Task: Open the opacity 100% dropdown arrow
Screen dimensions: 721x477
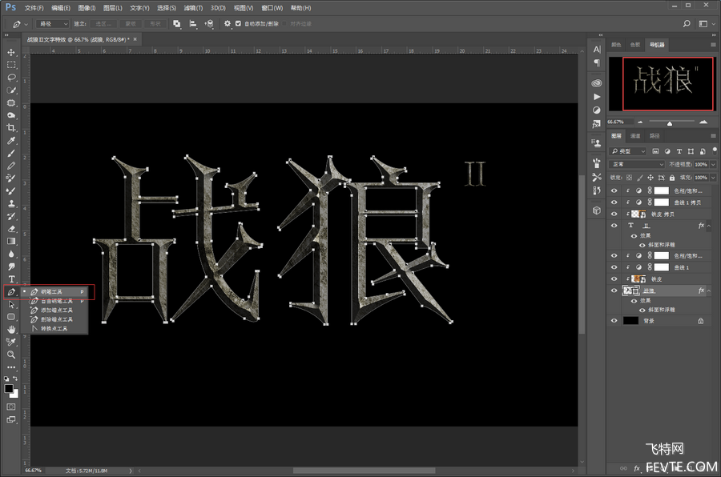Action: click(x=713, y=164)
